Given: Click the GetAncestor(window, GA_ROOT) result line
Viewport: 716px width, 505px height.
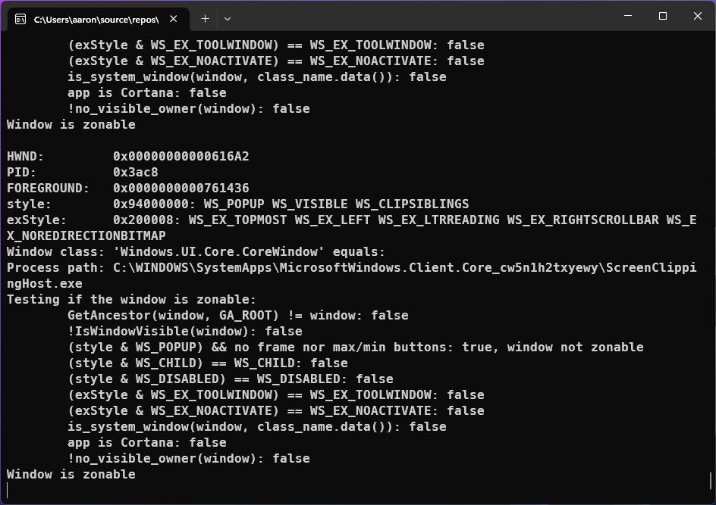Looking at the screenshot, I should coord(235,315).
